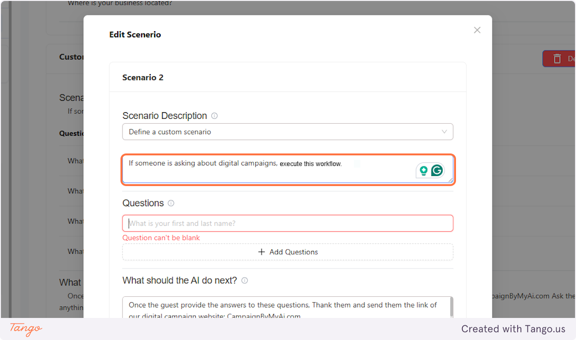The image size is (576, 340).
Task: Click the info icon after 'What should the AI do next?'
Action: click(244, 281)
